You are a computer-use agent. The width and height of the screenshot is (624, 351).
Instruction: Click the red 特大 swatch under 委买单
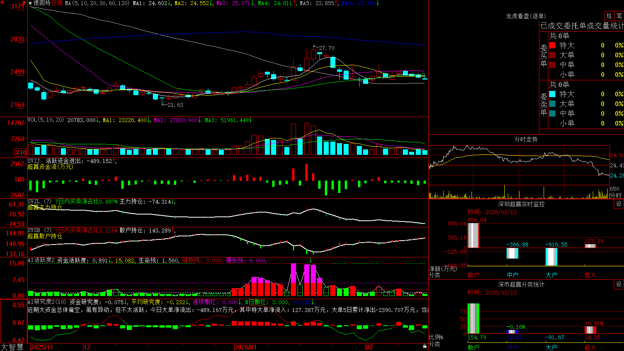click(x=552, y=45)
